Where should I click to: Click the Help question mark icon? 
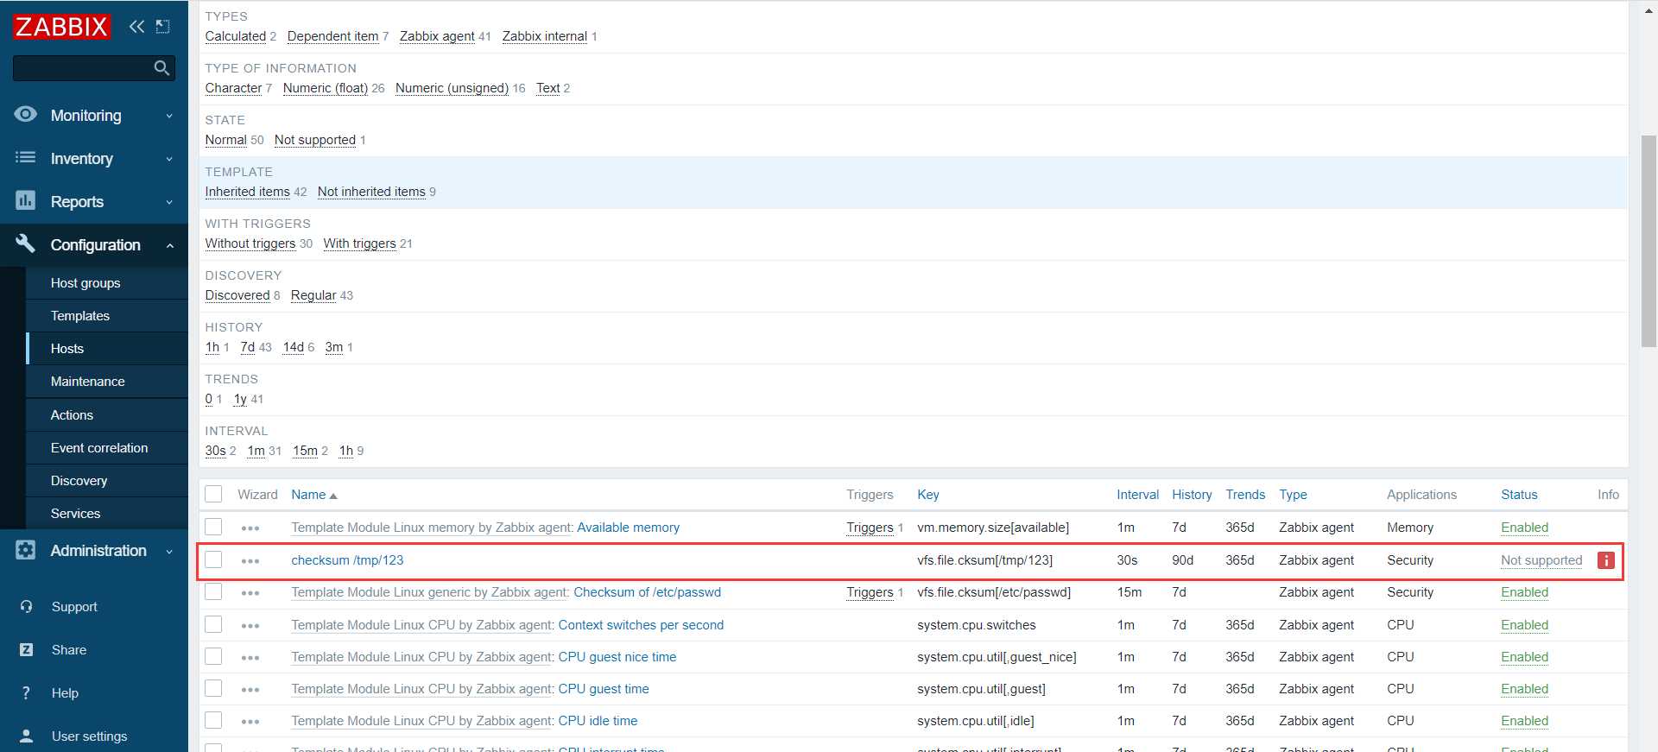pos(27,693)
